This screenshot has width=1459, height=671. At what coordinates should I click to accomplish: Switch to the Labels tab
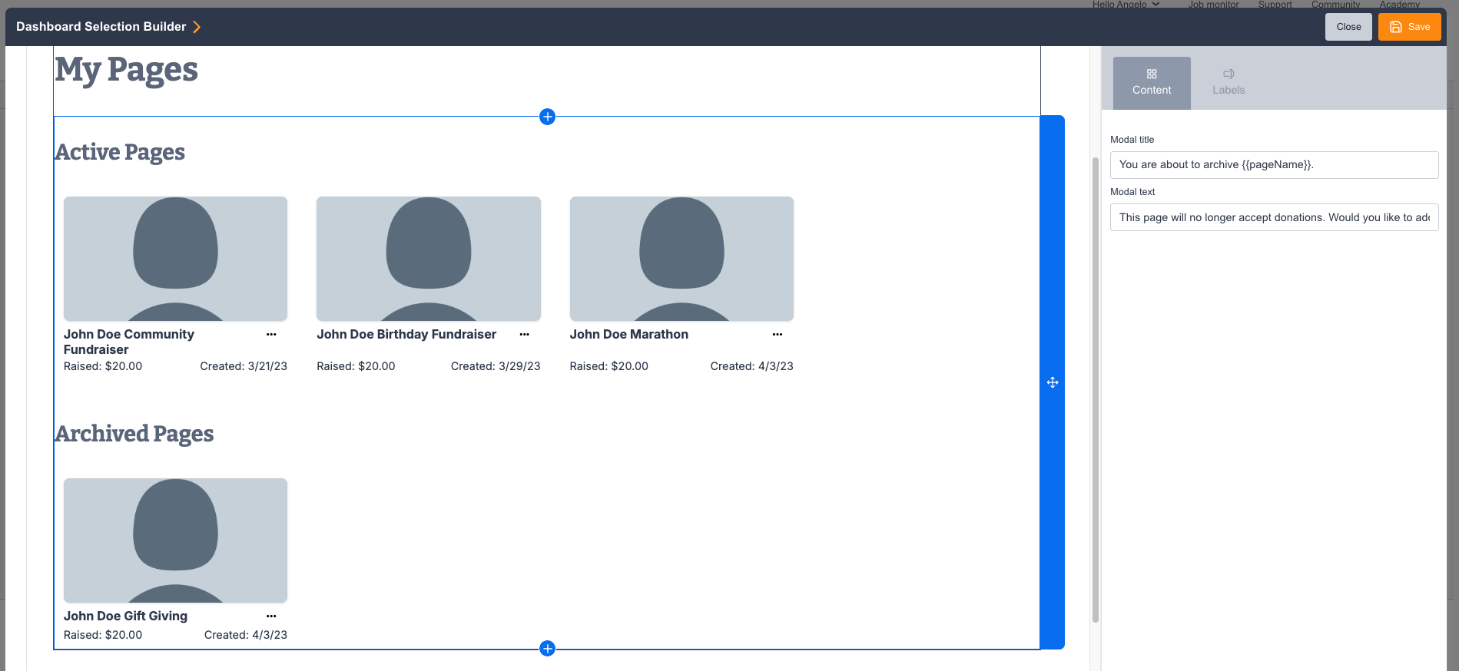click(1229, 83)
